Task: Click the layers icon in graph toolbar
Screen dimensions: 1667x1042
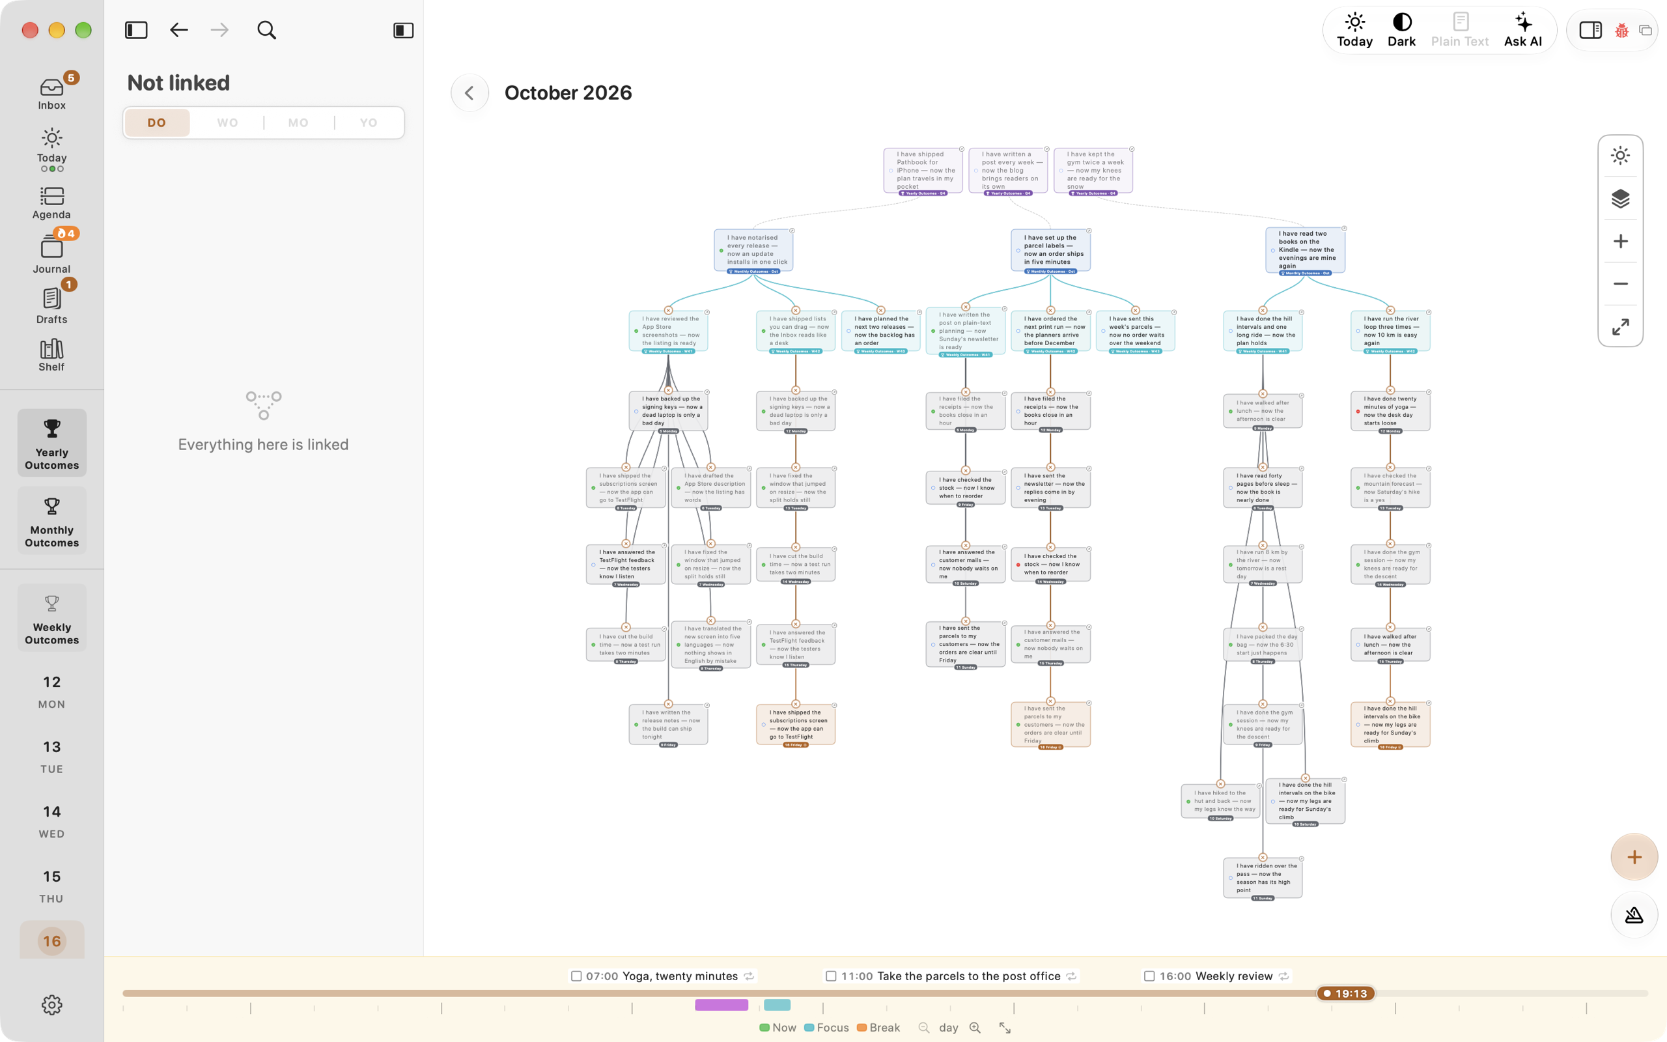Action: [x=1620, y=199]
